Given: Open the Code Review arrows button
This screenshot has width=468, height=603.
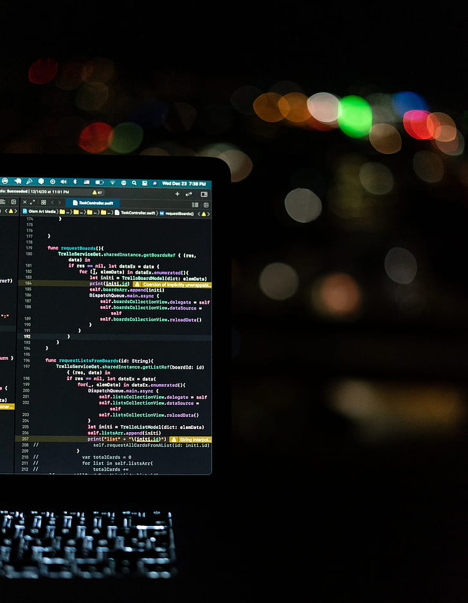Looking at the screenshot, I should (x=189, y=193).
